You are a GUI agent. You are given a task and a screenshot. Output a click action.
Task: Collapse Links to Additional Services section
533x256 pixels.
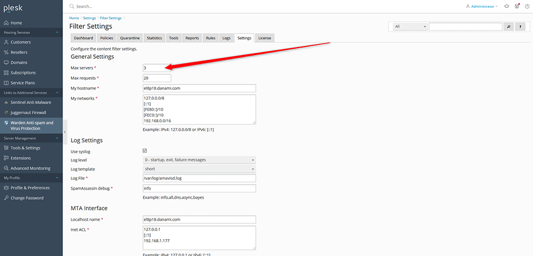pyautogui.click(x=57, y=92)
